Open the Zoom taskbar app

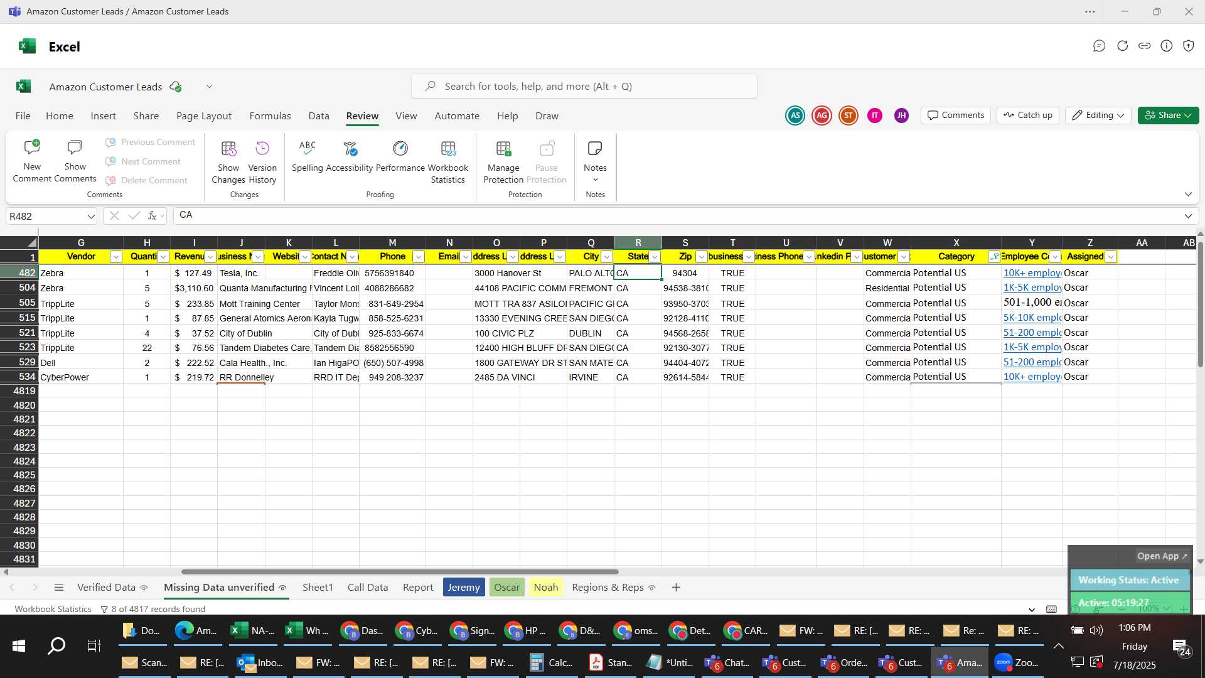[1017, 662]
